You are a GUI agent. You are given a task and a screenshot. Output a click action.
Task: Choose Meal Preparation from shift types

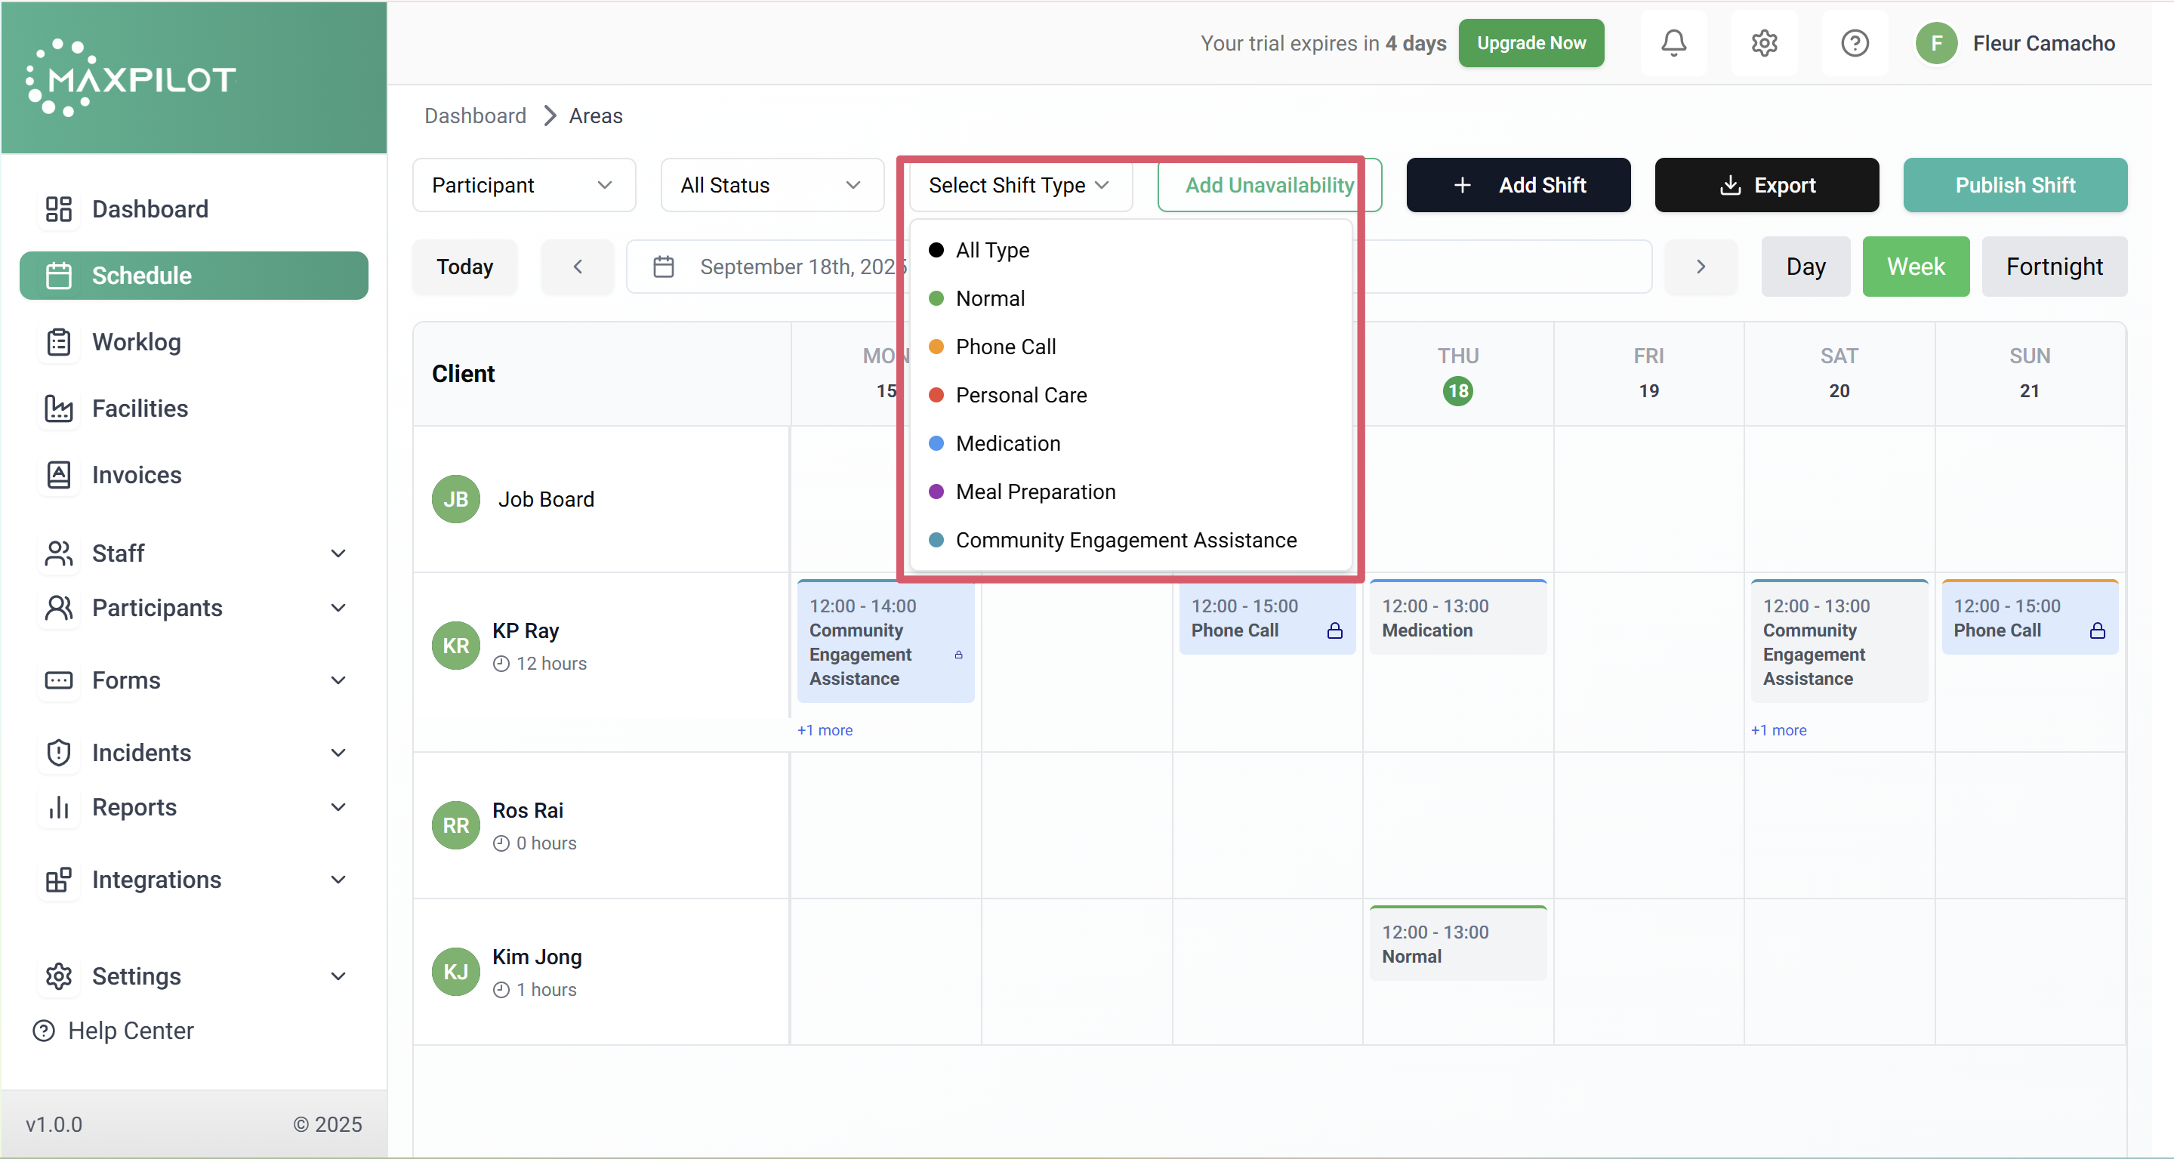(1035, 492)
